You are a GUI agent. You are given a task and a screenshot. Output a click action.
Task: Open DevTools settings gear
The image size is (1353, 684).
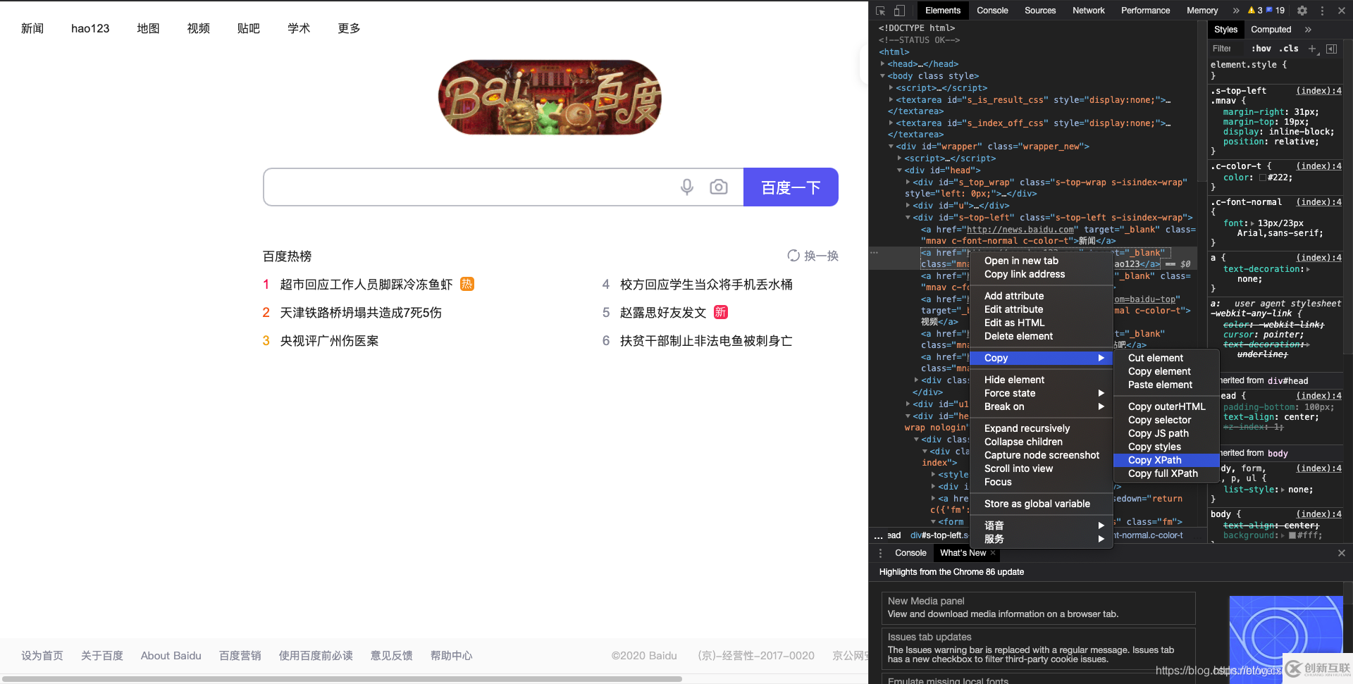1302,11
